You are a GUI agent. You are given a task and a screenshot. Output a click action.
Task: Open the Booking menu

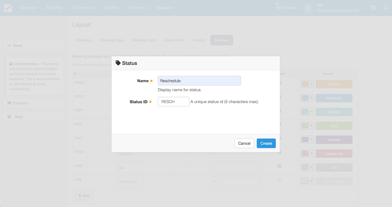56,8
